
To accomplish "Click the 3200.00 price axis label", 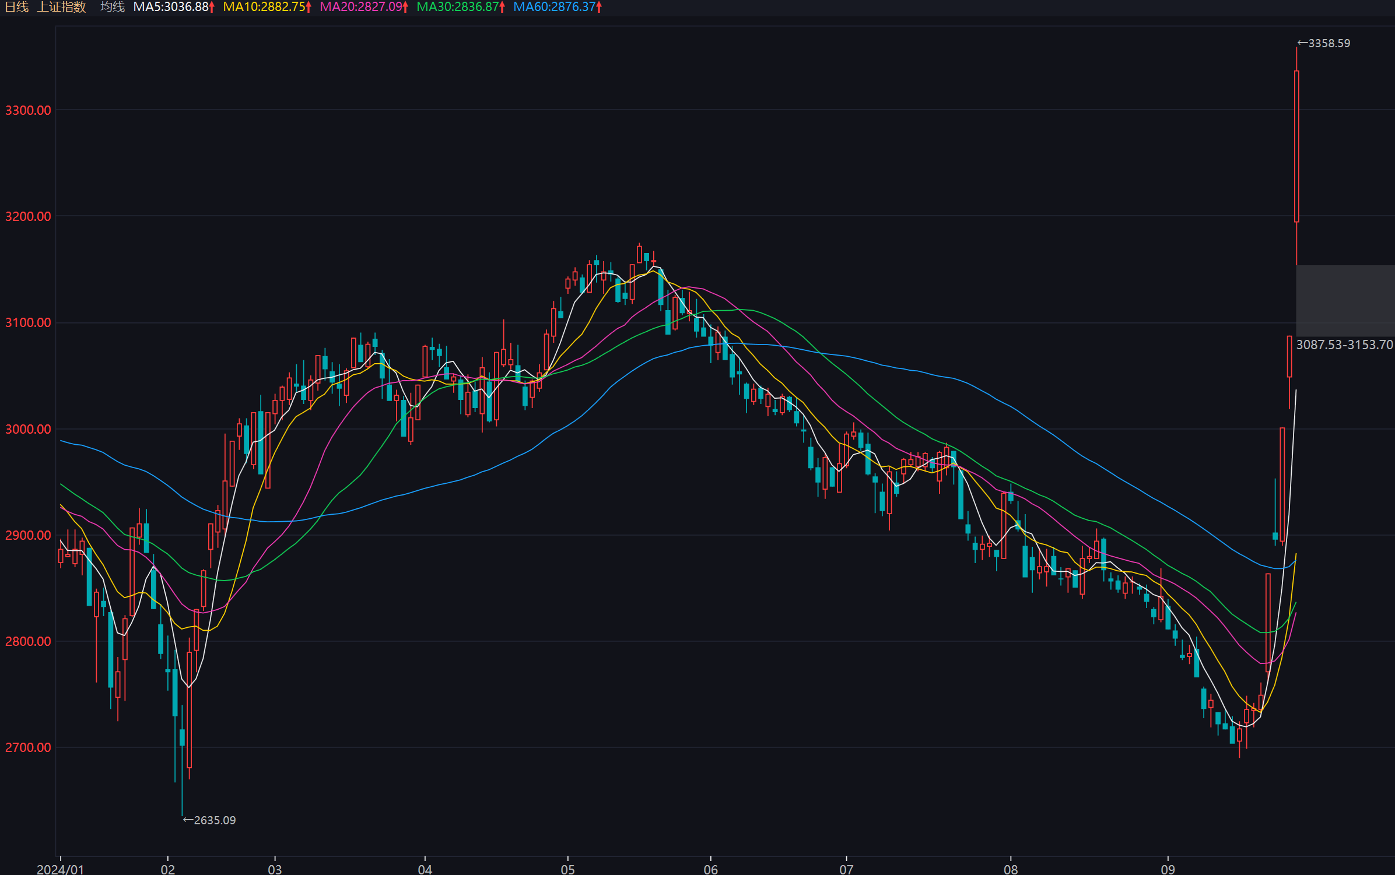I will 28,216.
